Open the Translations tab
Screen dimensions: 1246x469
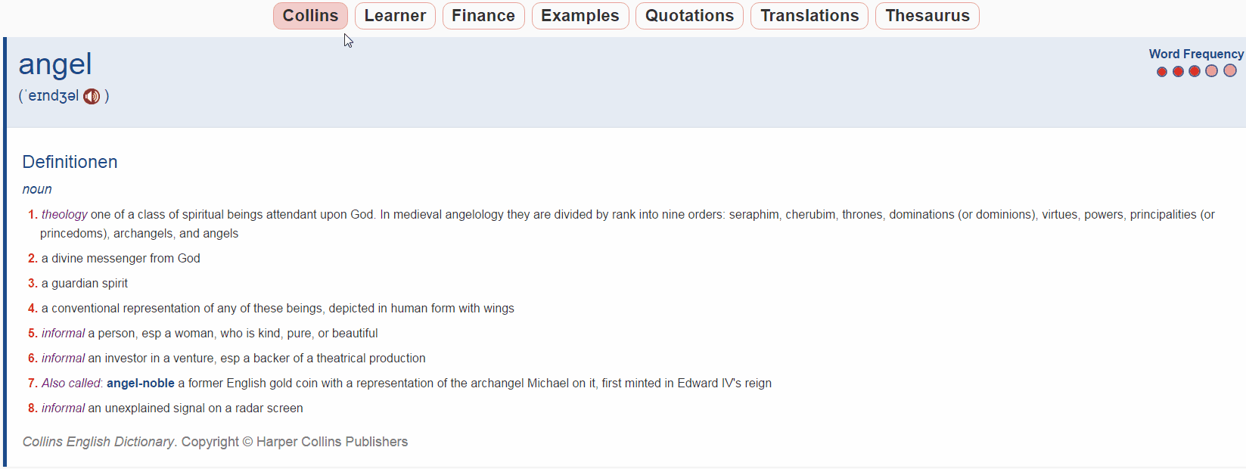point(809,16)
